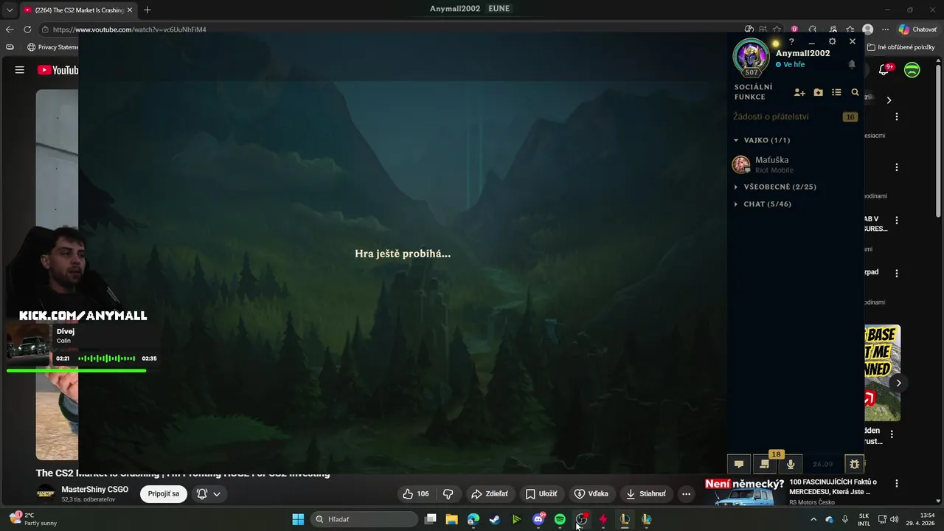Open Steam from the taskbar
Image resolution: width=944 pixels, height=531 pixels.
(x=495, y=519)
